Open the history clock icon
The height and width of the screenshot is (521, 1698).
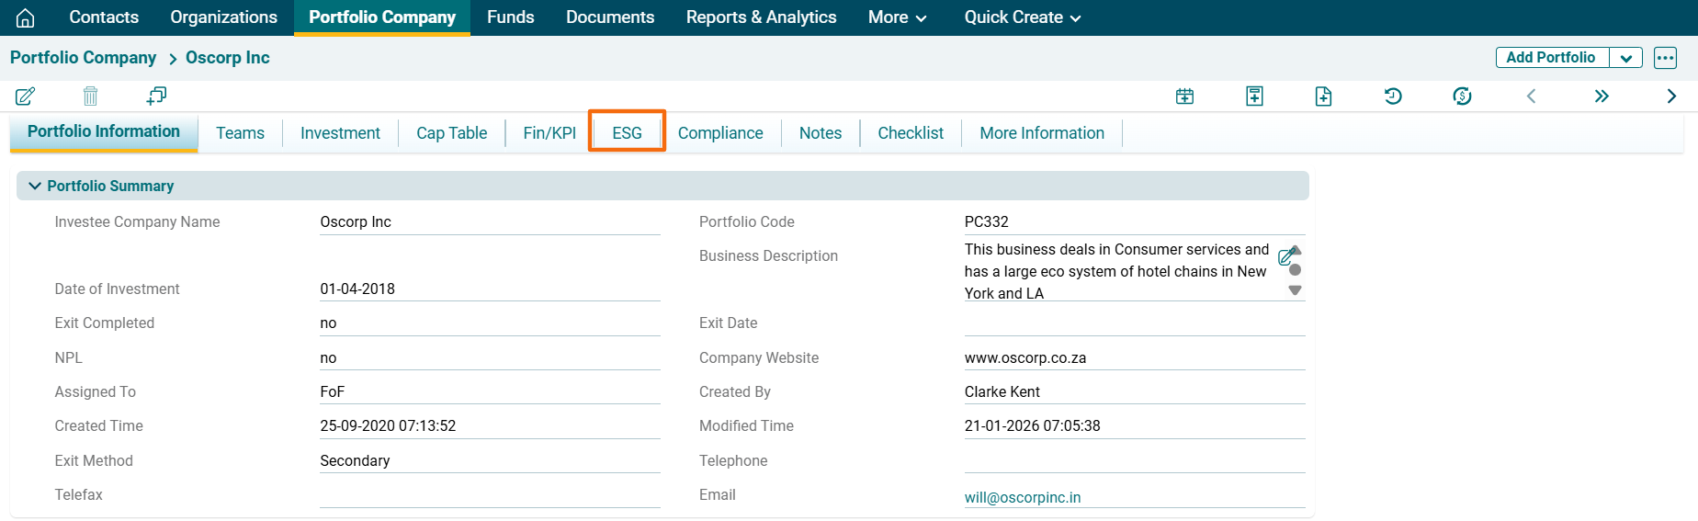coord(1393,96)
